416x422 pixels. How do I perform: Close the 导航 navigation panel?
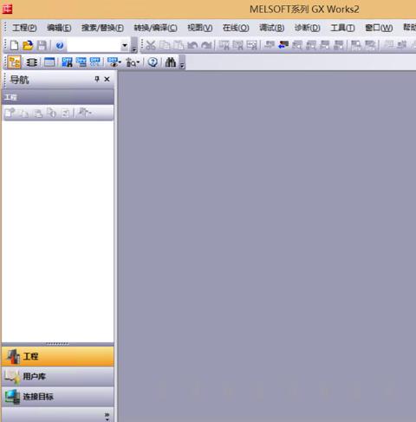(x=107, y=79)
